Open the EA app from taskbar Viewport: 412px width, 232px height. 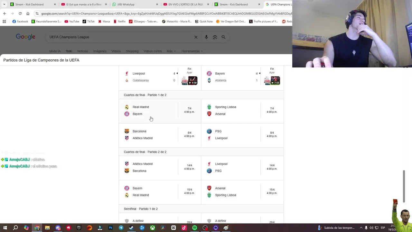tap(89, 228)
